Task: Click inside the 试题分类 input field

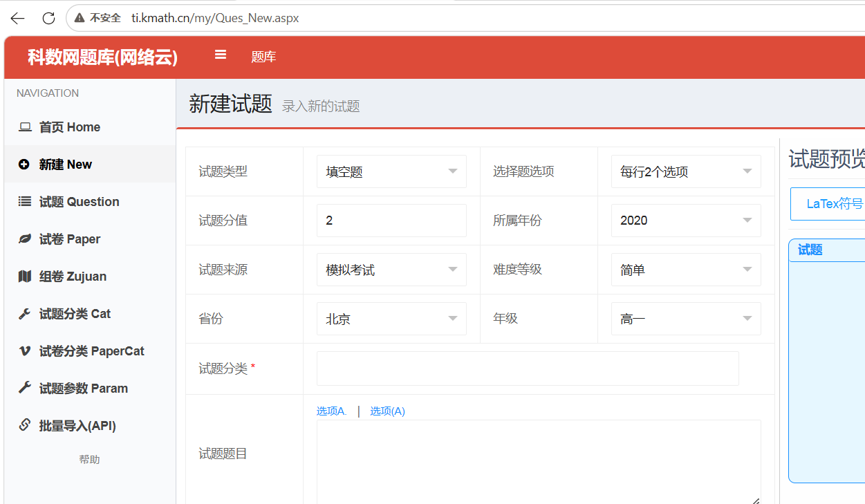Action: click(528, 368)
